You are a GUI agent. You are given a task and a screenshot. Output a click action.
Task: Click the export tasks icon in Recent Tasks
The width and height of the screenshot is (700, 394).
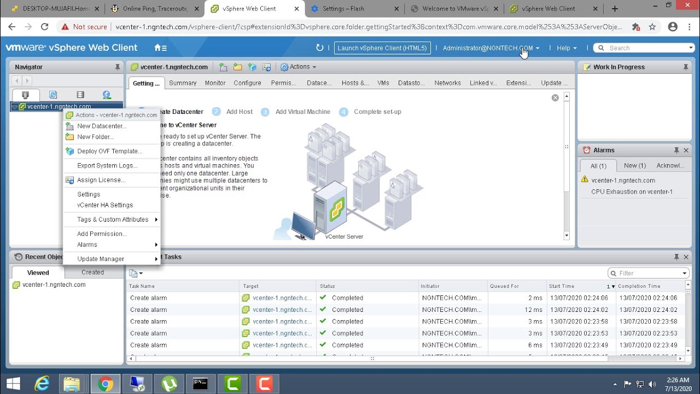click(x=136, y=273)
